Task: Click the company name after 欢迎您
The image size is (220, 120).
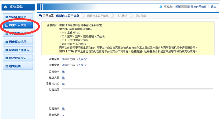Action: pos(190,7)
